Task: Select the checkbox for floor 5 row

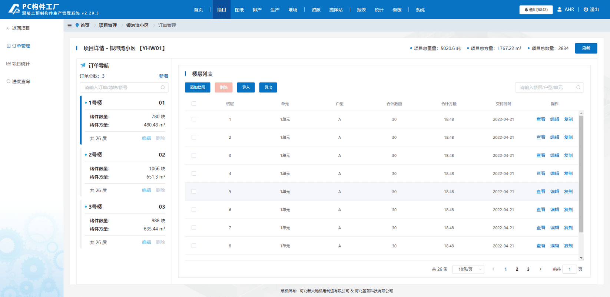Action: click(x=194, y=192)
